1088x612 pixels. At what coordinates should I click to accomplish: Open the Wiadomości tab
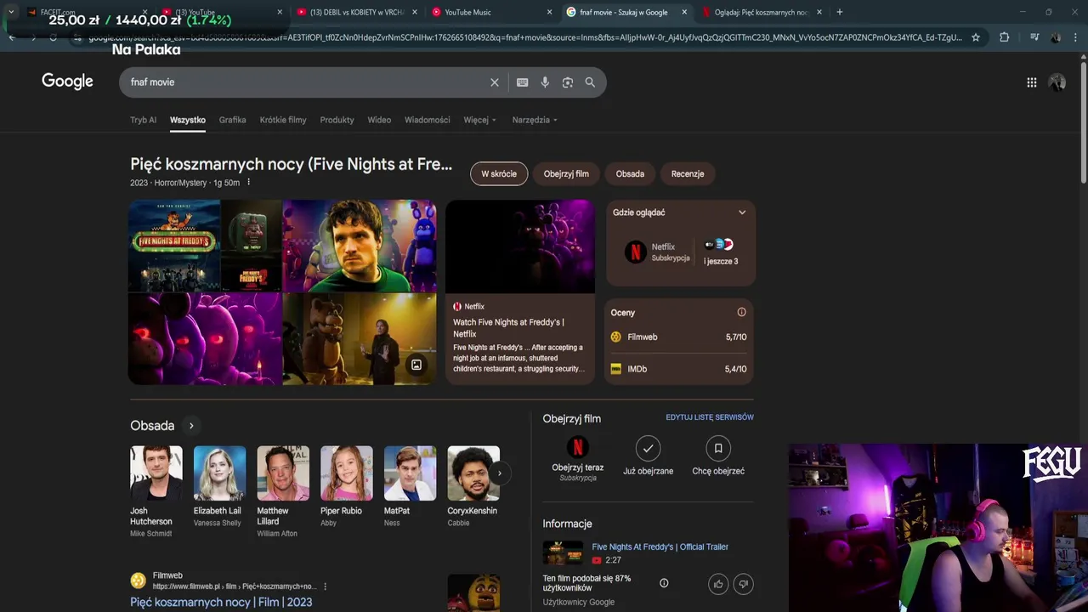click(x=427, y=120)
